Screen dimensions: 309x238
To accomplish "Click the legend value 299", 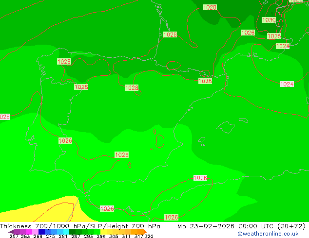I will [x=101, y=236].
